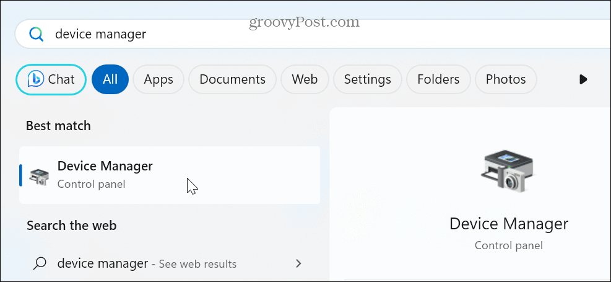Select the All filter tab
The height and width of the screenshot is (282, 611).
110,79
